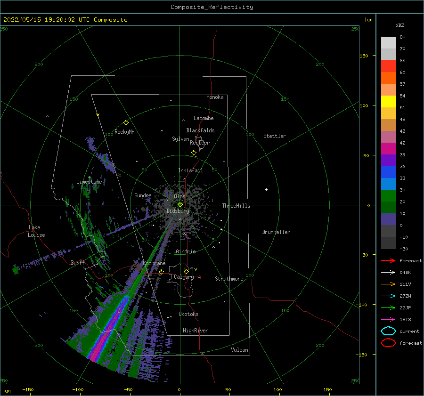
Task: Click the RedDeer city label
Action: click(x=200, y=143)
